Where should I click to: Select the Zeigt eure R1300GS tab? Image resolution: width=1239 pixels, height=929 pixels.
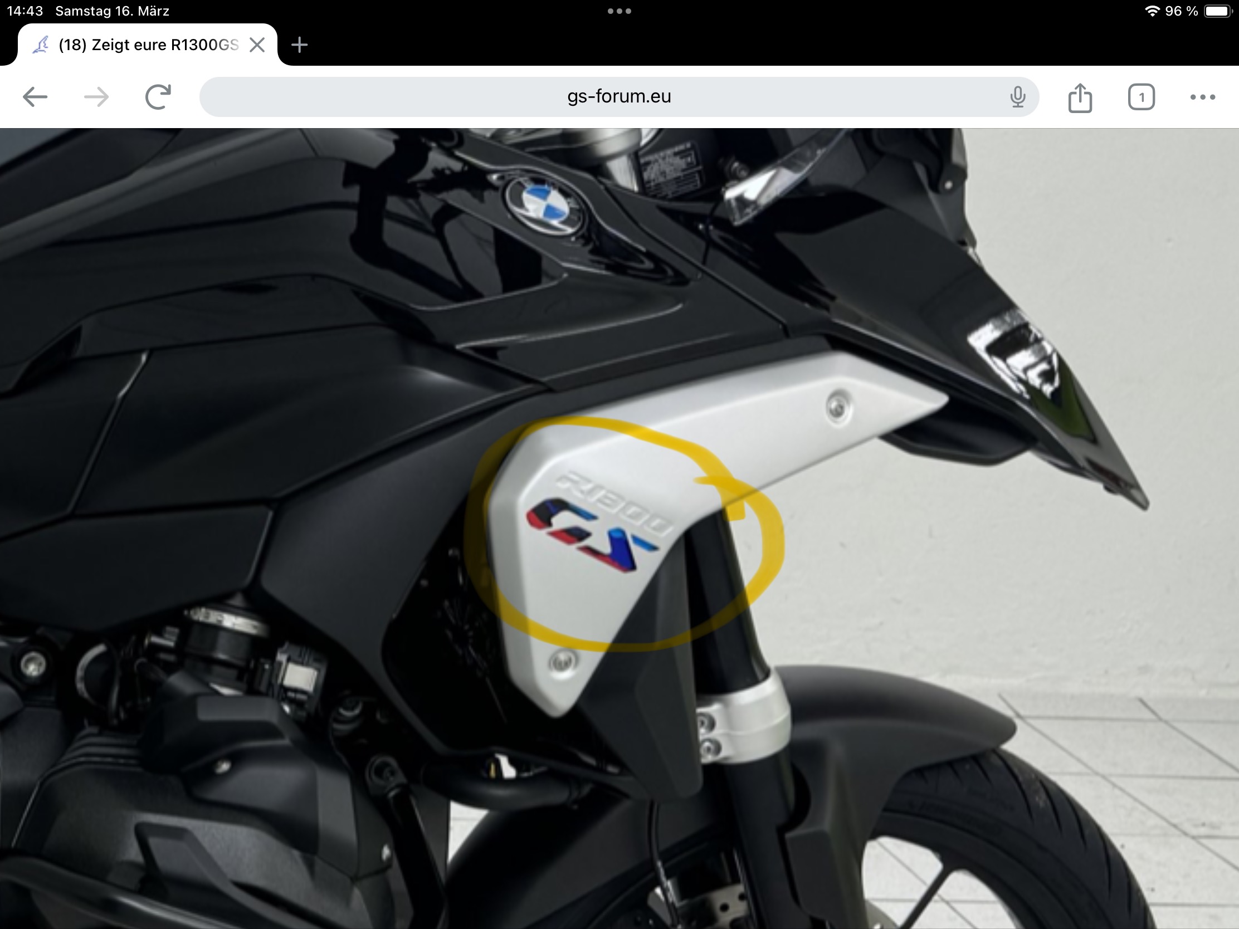pyautogui.click(x=148, y=45)
